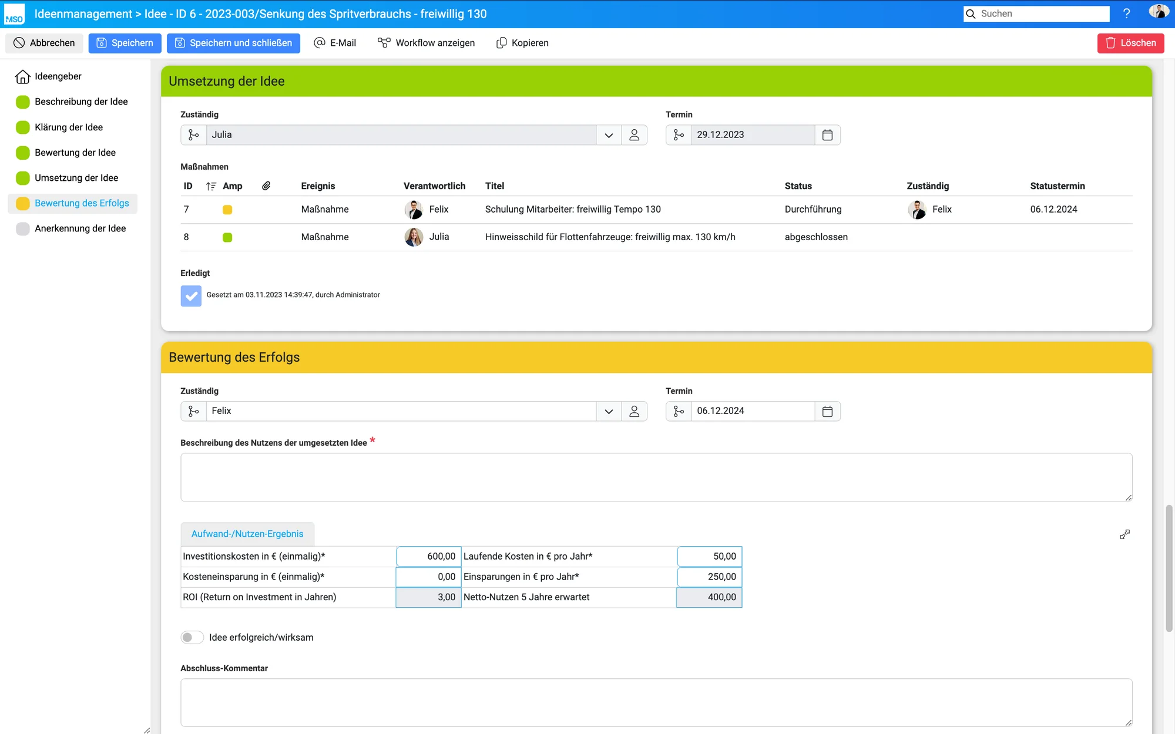Screen dimensions: 1175x734
Task: Click Speichern und schließen button
Action: (x=233, y=43)
